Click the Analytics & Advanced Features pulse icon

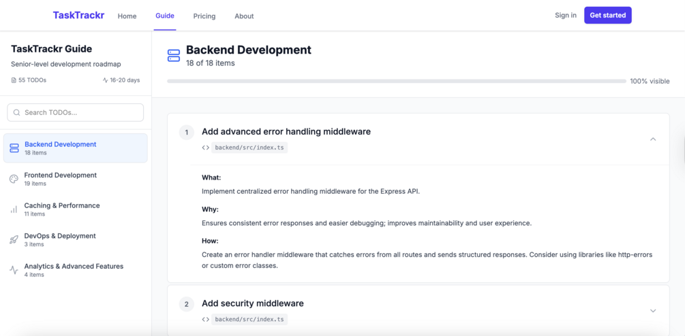click(14, 270)
